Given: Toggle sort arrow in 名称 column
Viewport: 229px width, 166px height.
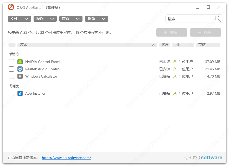Looking at the screenshot, I should click(x=154, y=45).
